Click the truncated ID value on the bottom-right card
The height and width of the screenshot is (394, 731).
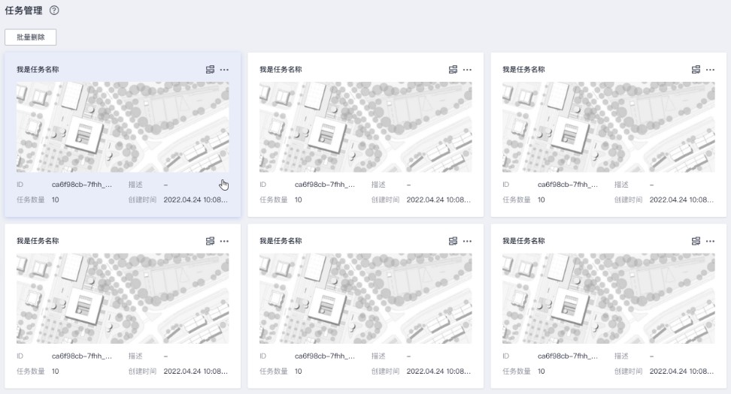click(x=568, y=356)
